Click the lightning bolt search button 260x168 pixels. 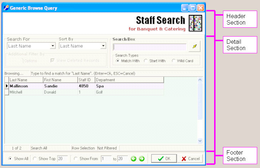click(194, 47)
